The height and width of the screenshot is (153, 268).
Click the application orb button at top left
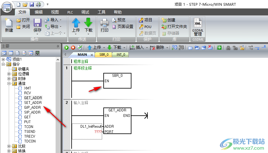click(x=7, y=8)
